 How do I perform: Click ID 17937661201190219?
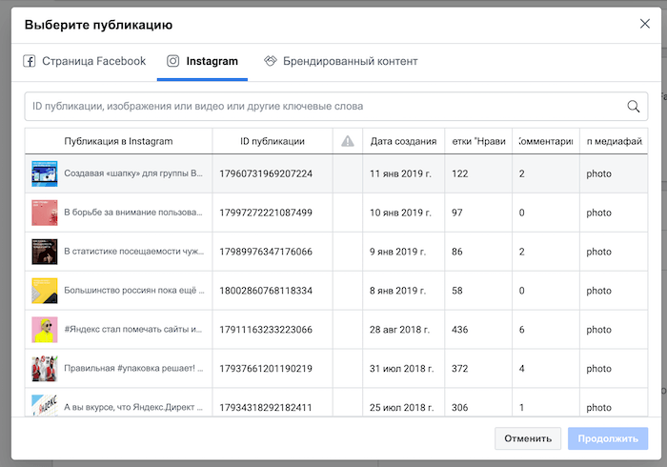pos(266,368)
